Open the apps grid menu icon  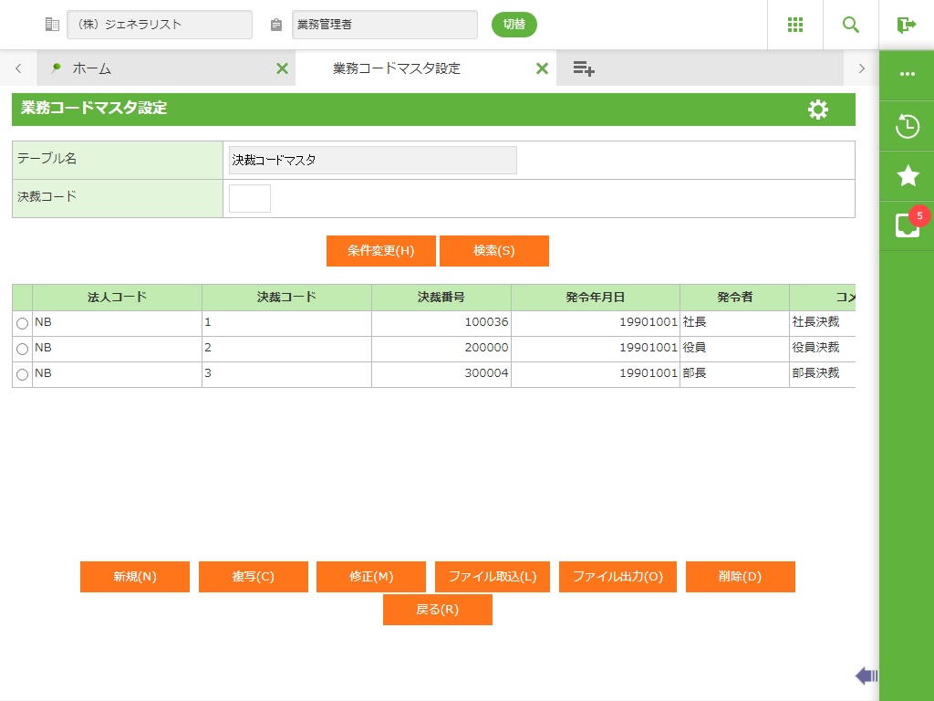pyautogui.click(x=794, y=25)
